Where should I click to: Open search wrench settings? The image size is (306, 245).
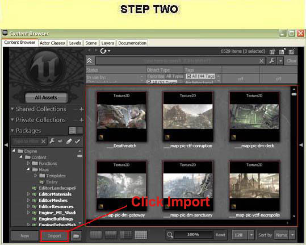(x=271, y=61)
